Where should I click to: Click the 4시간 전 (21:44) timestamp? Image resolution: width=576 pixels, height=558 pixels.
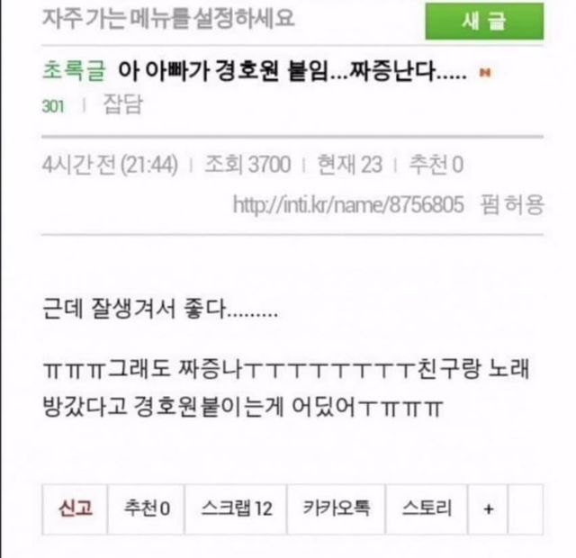[110, 164]
